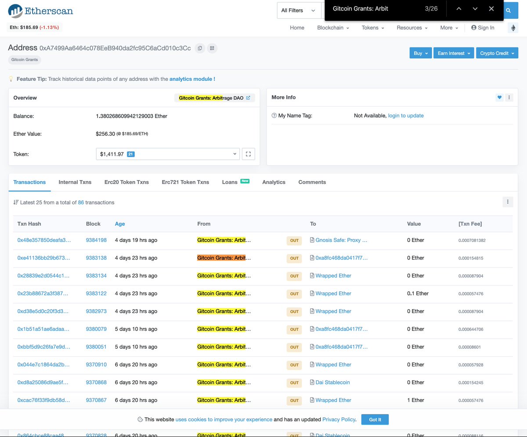Click the Sign In link
The width and height of the screenshot is (527, 437).
pyautogui.click(x=486, y=28)
